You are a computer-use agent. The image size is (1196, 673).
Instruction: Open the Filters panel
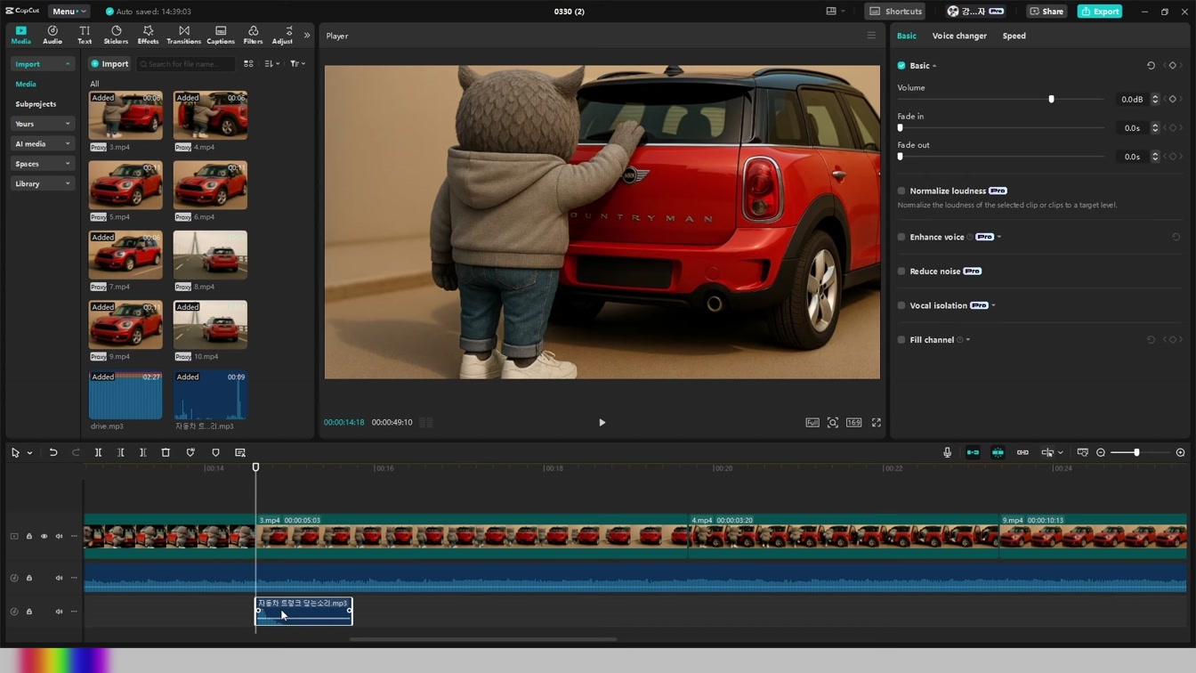(253, 35)
